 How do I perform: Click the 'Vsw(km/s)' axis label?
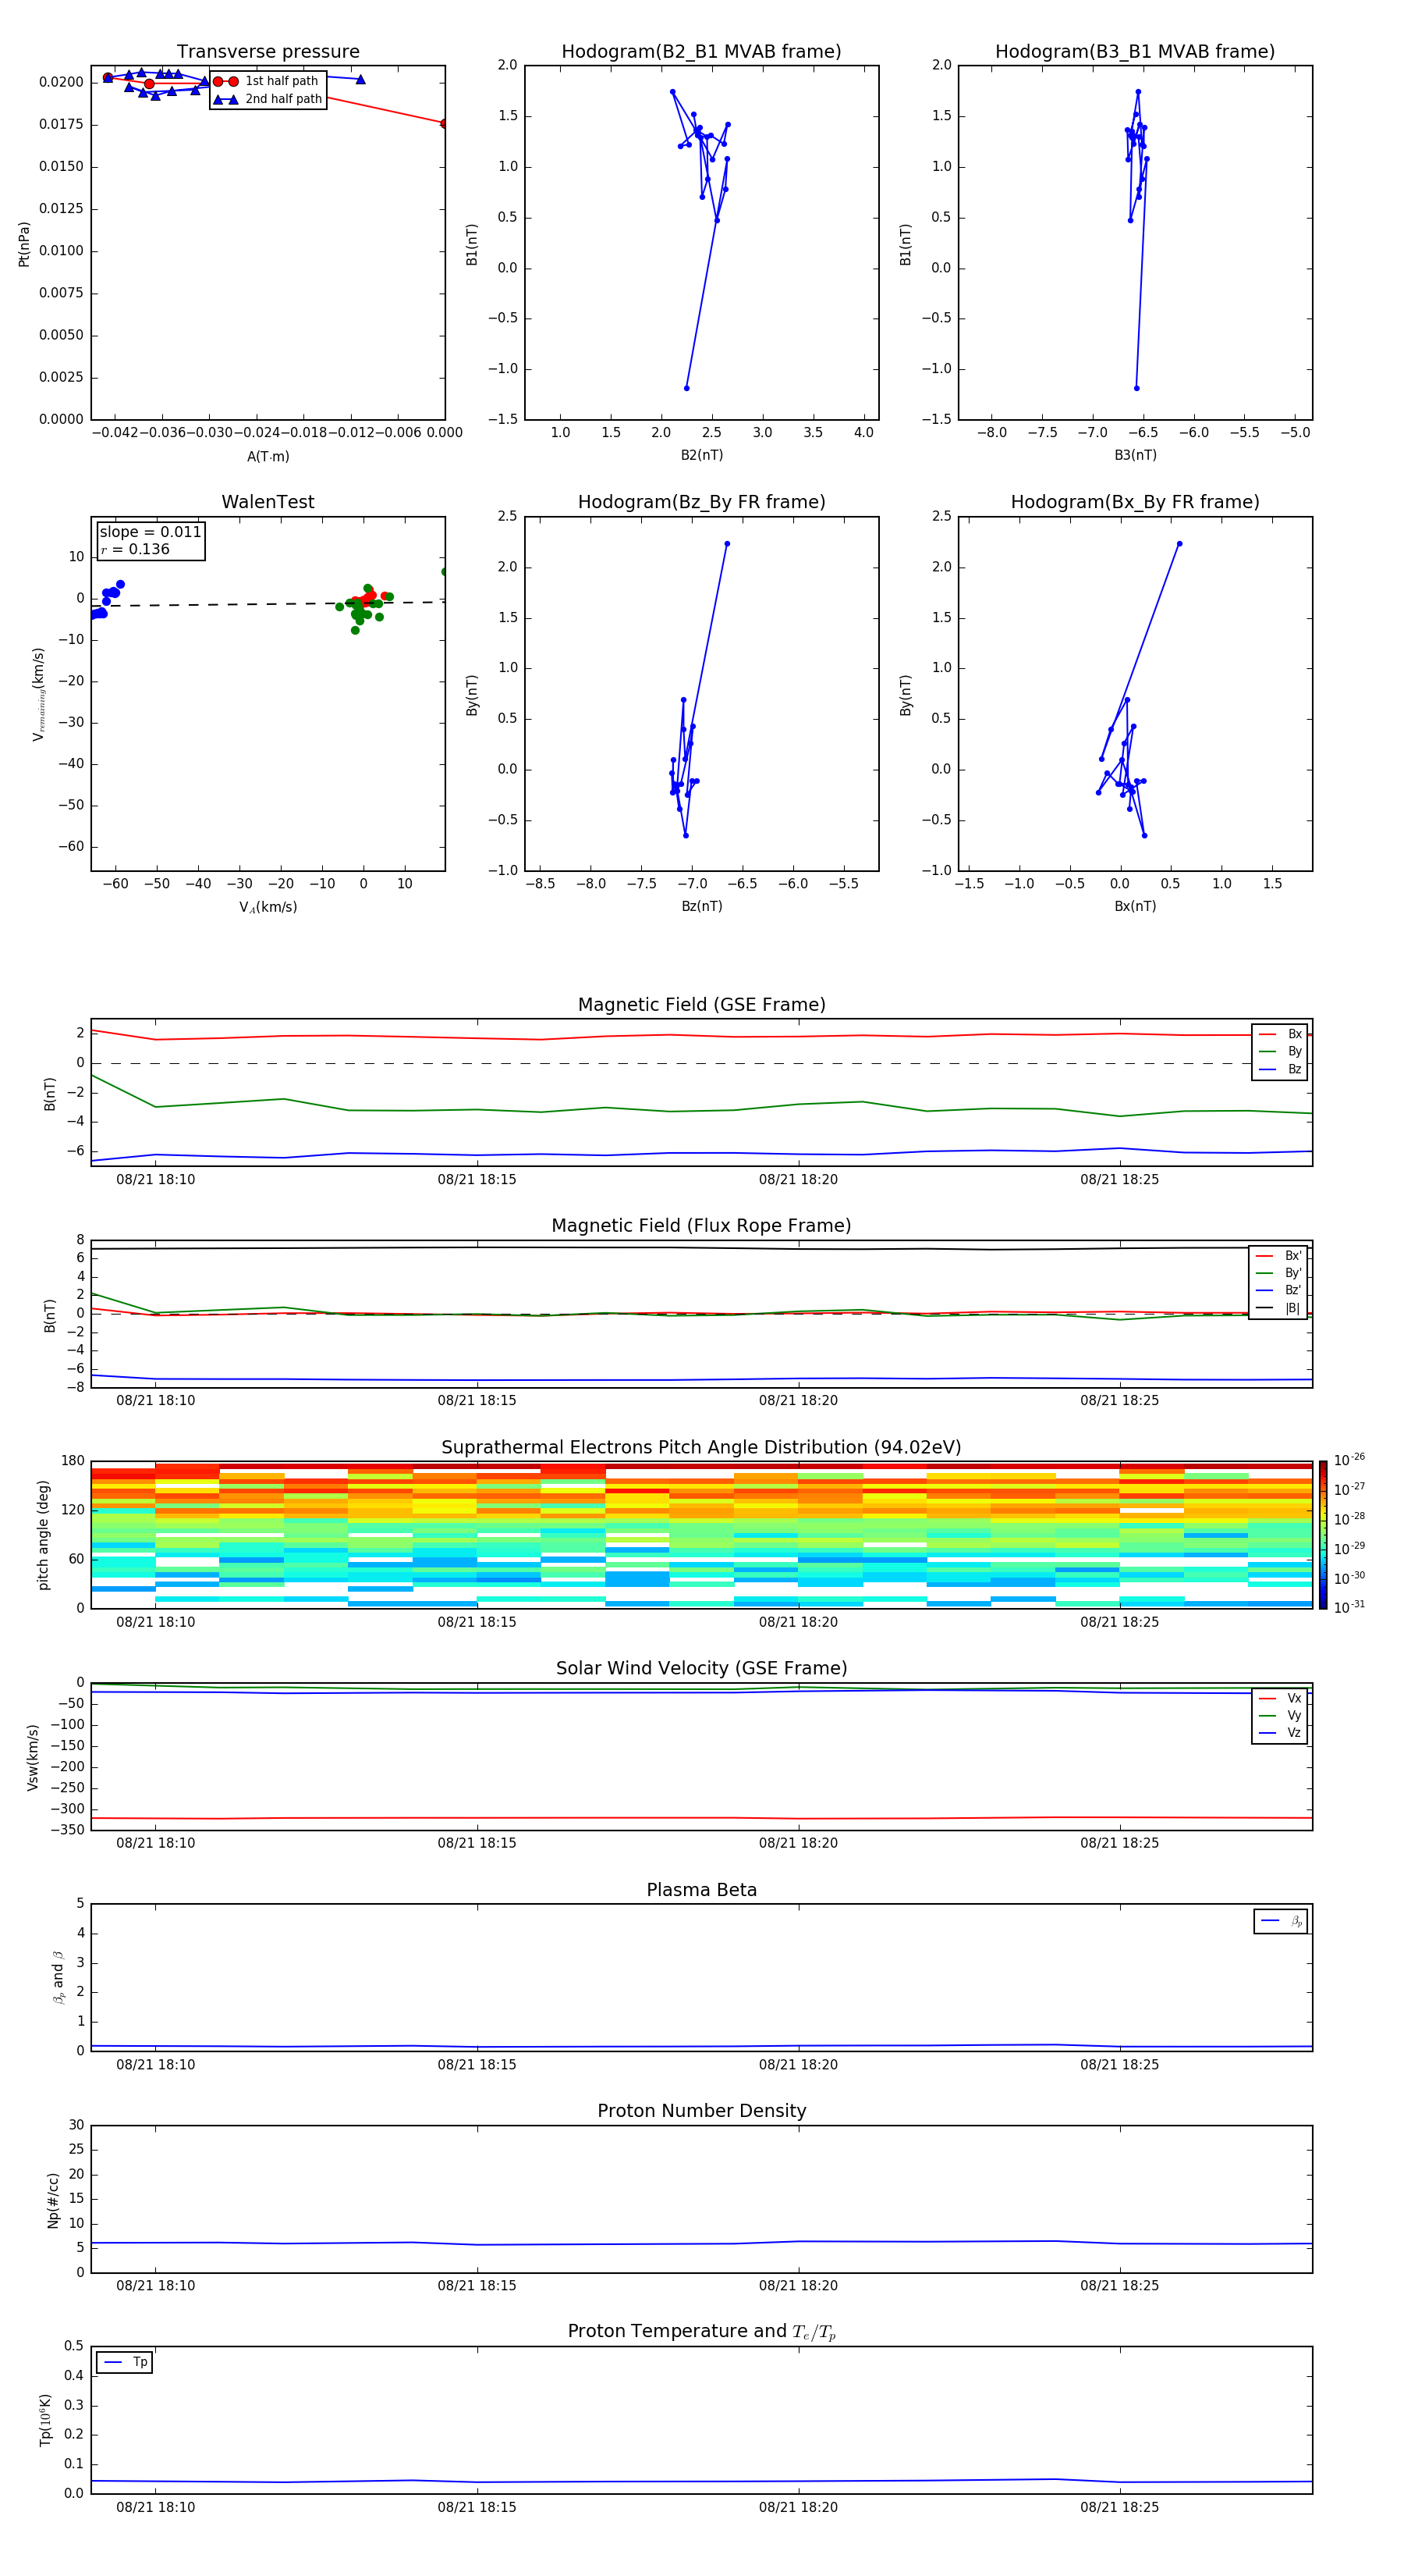tap(32, 1757)
